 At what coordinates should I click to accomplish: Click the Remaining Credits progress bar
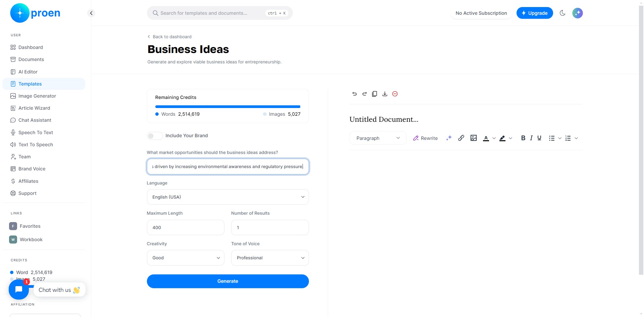[x=228, y=107]
